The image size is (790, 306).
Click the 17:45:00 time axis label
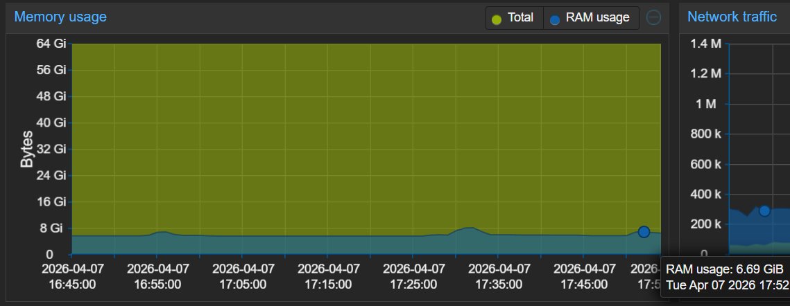(584, 276)
